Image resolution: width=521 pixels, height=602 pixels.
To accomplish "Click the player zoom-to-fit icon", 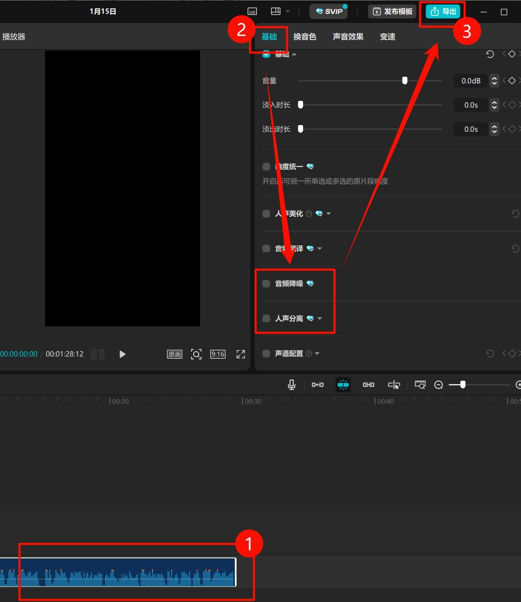I will pyautogui.click(x=196, y=354).
